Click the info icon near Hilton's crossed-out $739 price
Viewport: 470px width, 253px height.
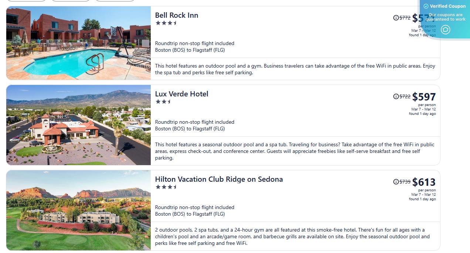point(395,181)
